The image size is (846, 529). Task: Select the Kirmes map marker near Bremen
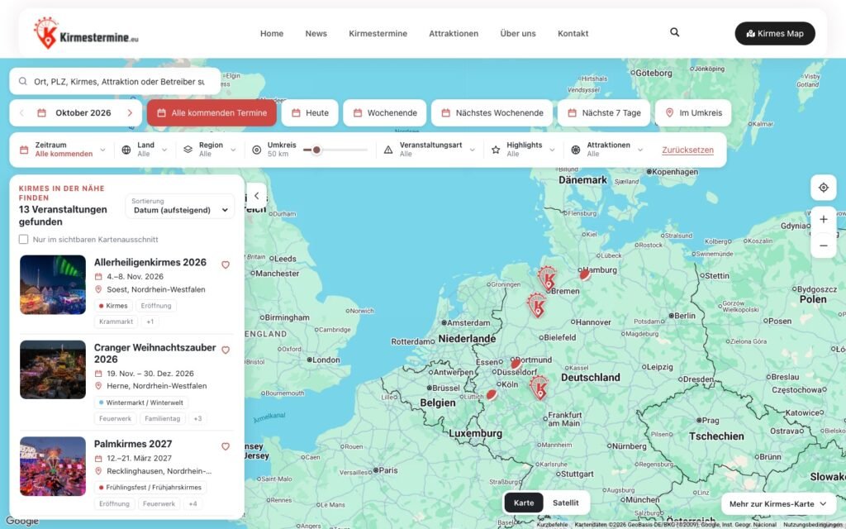[x=548, y=279]
